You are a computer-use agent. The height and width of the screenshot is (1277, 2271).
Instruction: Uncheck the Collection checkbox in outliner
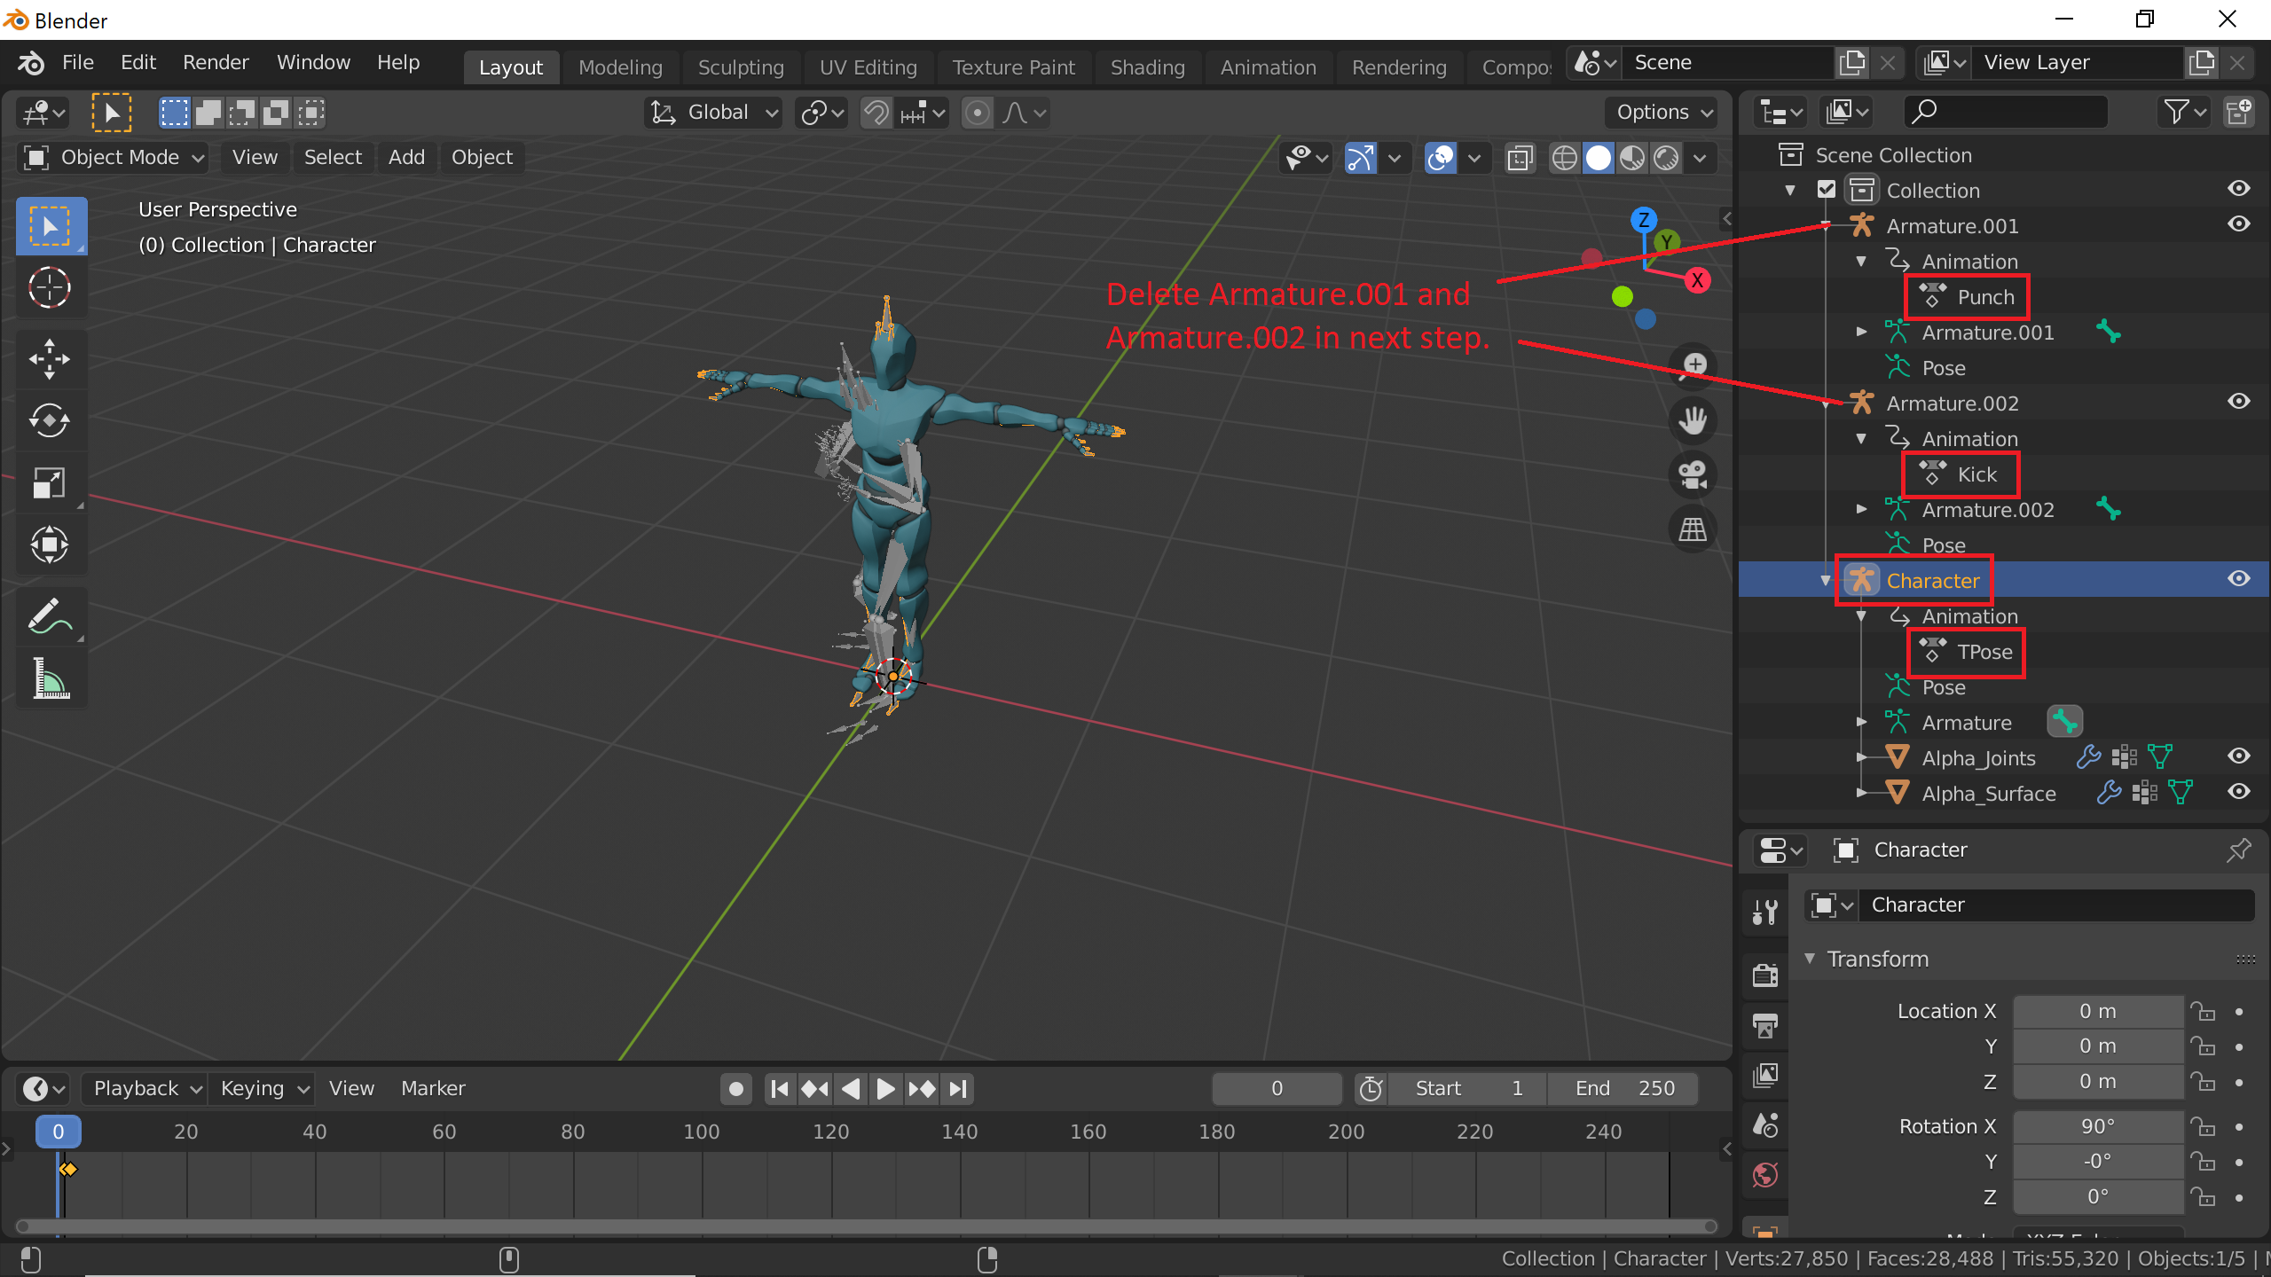coord(1826,190)
